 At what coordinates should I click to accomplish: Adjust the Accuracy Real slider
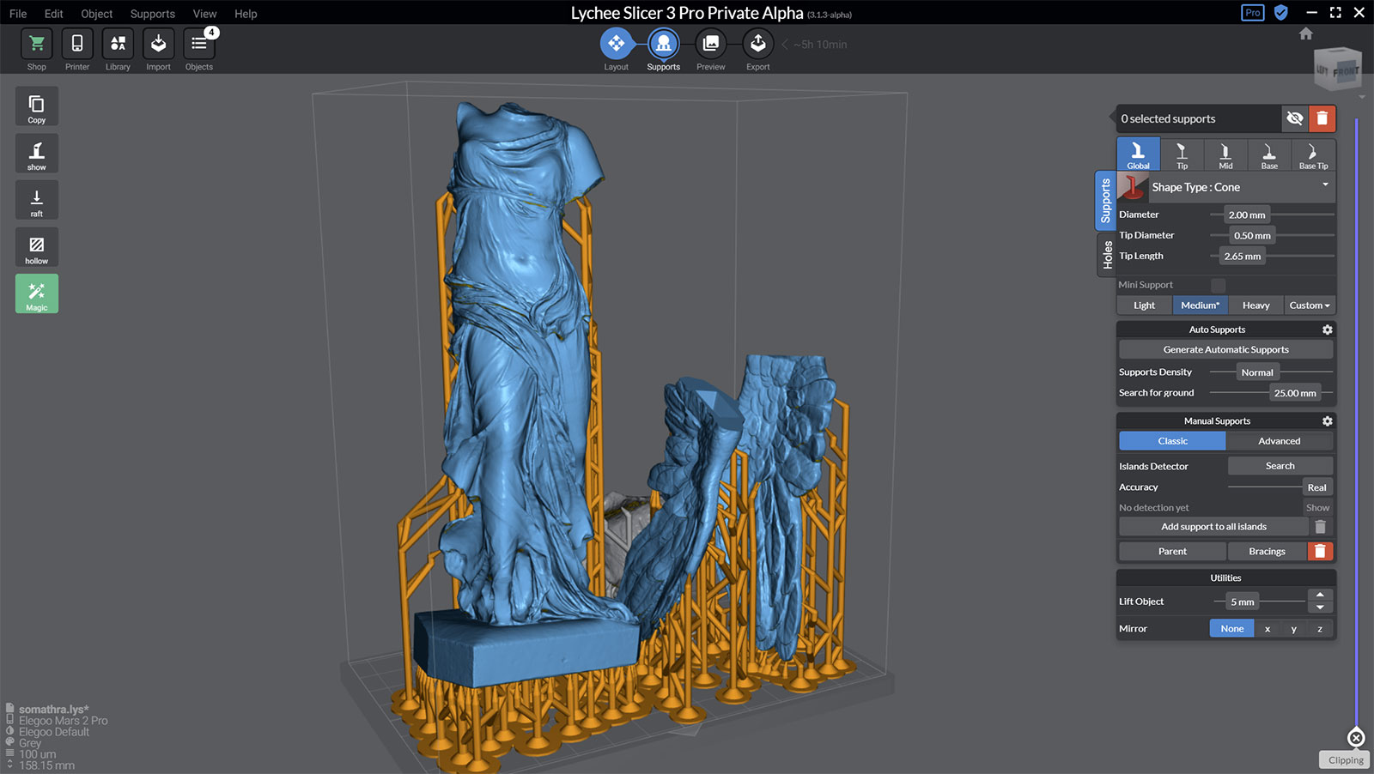[x=1316, y=487]
